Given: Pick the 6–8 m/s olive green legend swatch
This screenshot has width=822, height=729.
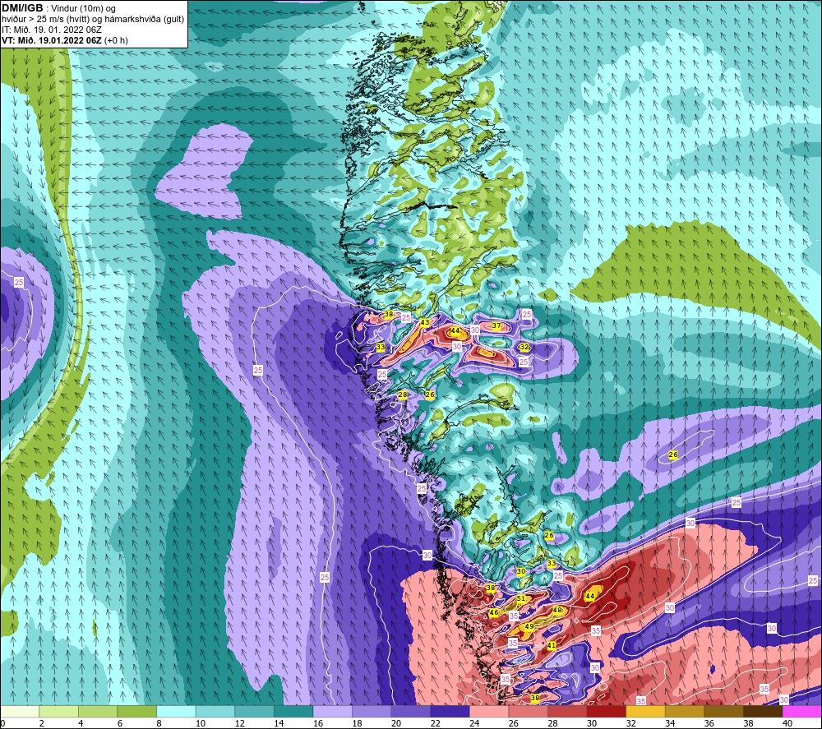Looking at the screenshot, I should 136,712.
